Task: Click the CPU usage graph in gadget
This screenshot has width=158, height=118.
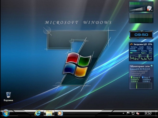Action: (x=141, y=58)
